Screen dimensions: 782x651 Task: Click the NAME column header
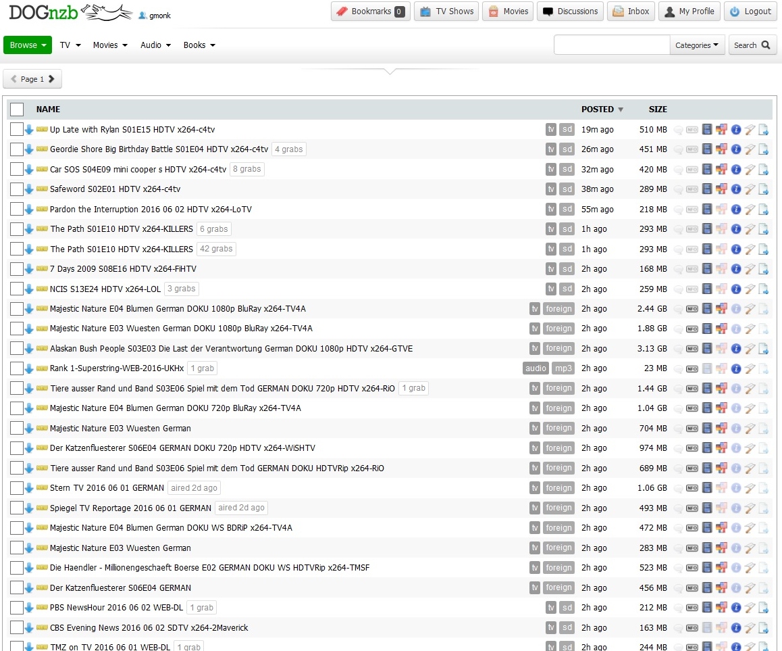(49, 110)
